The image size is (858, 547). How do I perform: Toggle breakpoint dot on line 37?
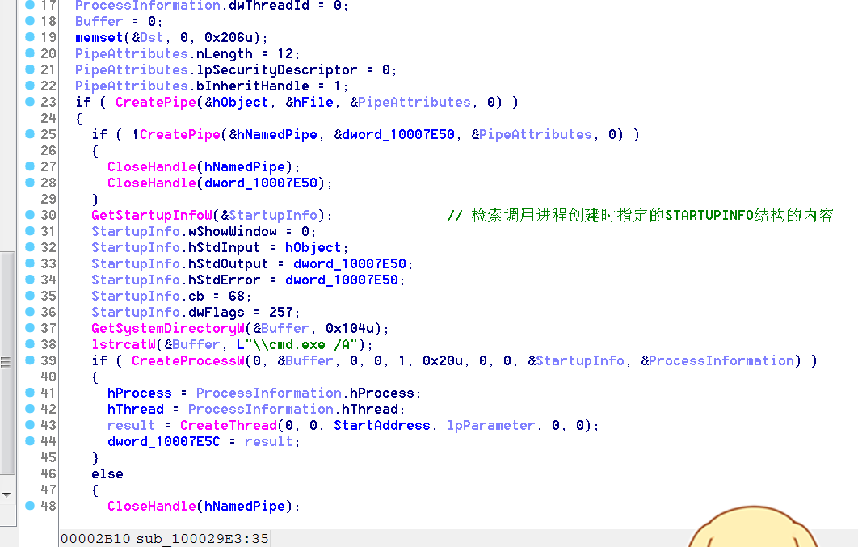point(30,328)
